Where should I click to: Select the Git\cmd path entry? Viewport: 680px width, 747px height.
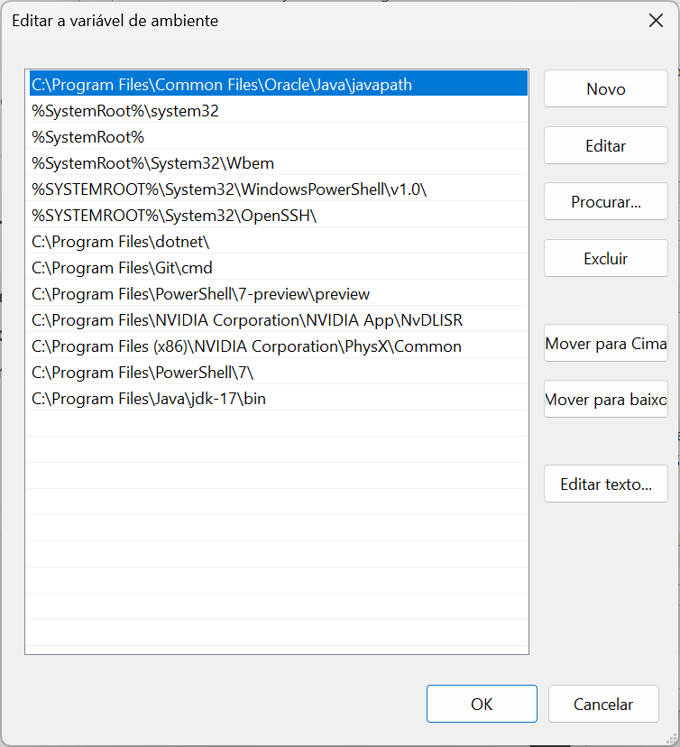[122, 268]
